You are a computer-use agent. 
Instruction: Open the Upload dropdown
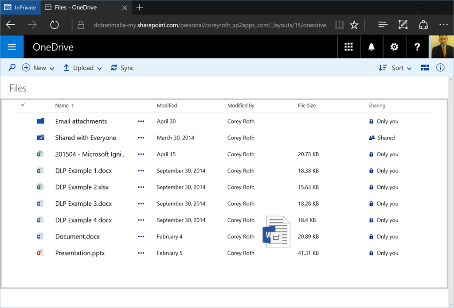pos(82,68)
